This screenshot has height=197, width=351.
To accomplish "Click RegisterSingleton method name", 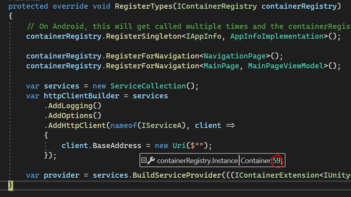I will (x=143, y=36).
